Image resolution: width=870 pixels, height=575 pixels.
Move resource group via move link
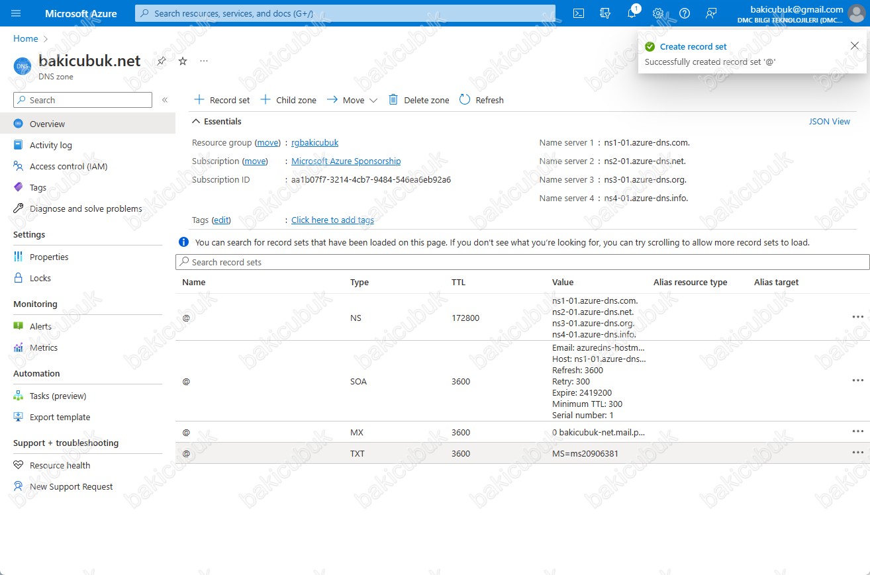[x=268, y=142]
